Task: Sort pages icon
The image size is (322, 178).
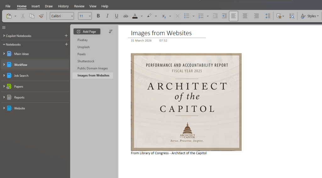Action: (x=110, y=32)
